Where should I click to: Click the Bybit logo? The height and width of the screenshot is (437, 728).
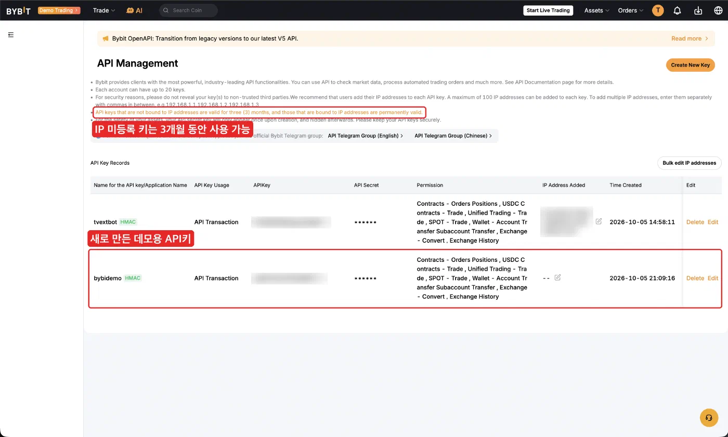tap(18, 10)
